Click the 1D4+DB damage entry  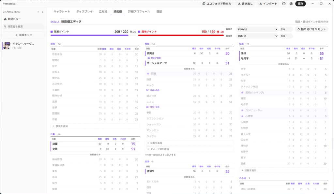(154, 58)
